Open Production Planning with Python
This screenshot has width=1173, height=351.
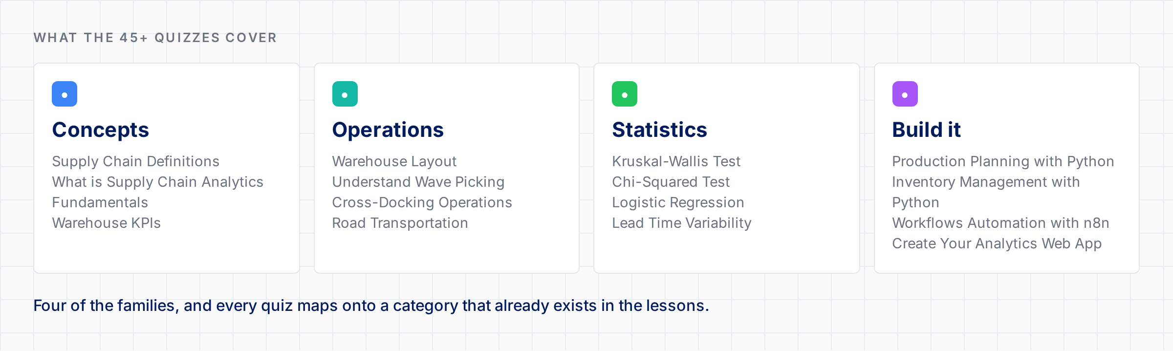[x=1003, y=161]
